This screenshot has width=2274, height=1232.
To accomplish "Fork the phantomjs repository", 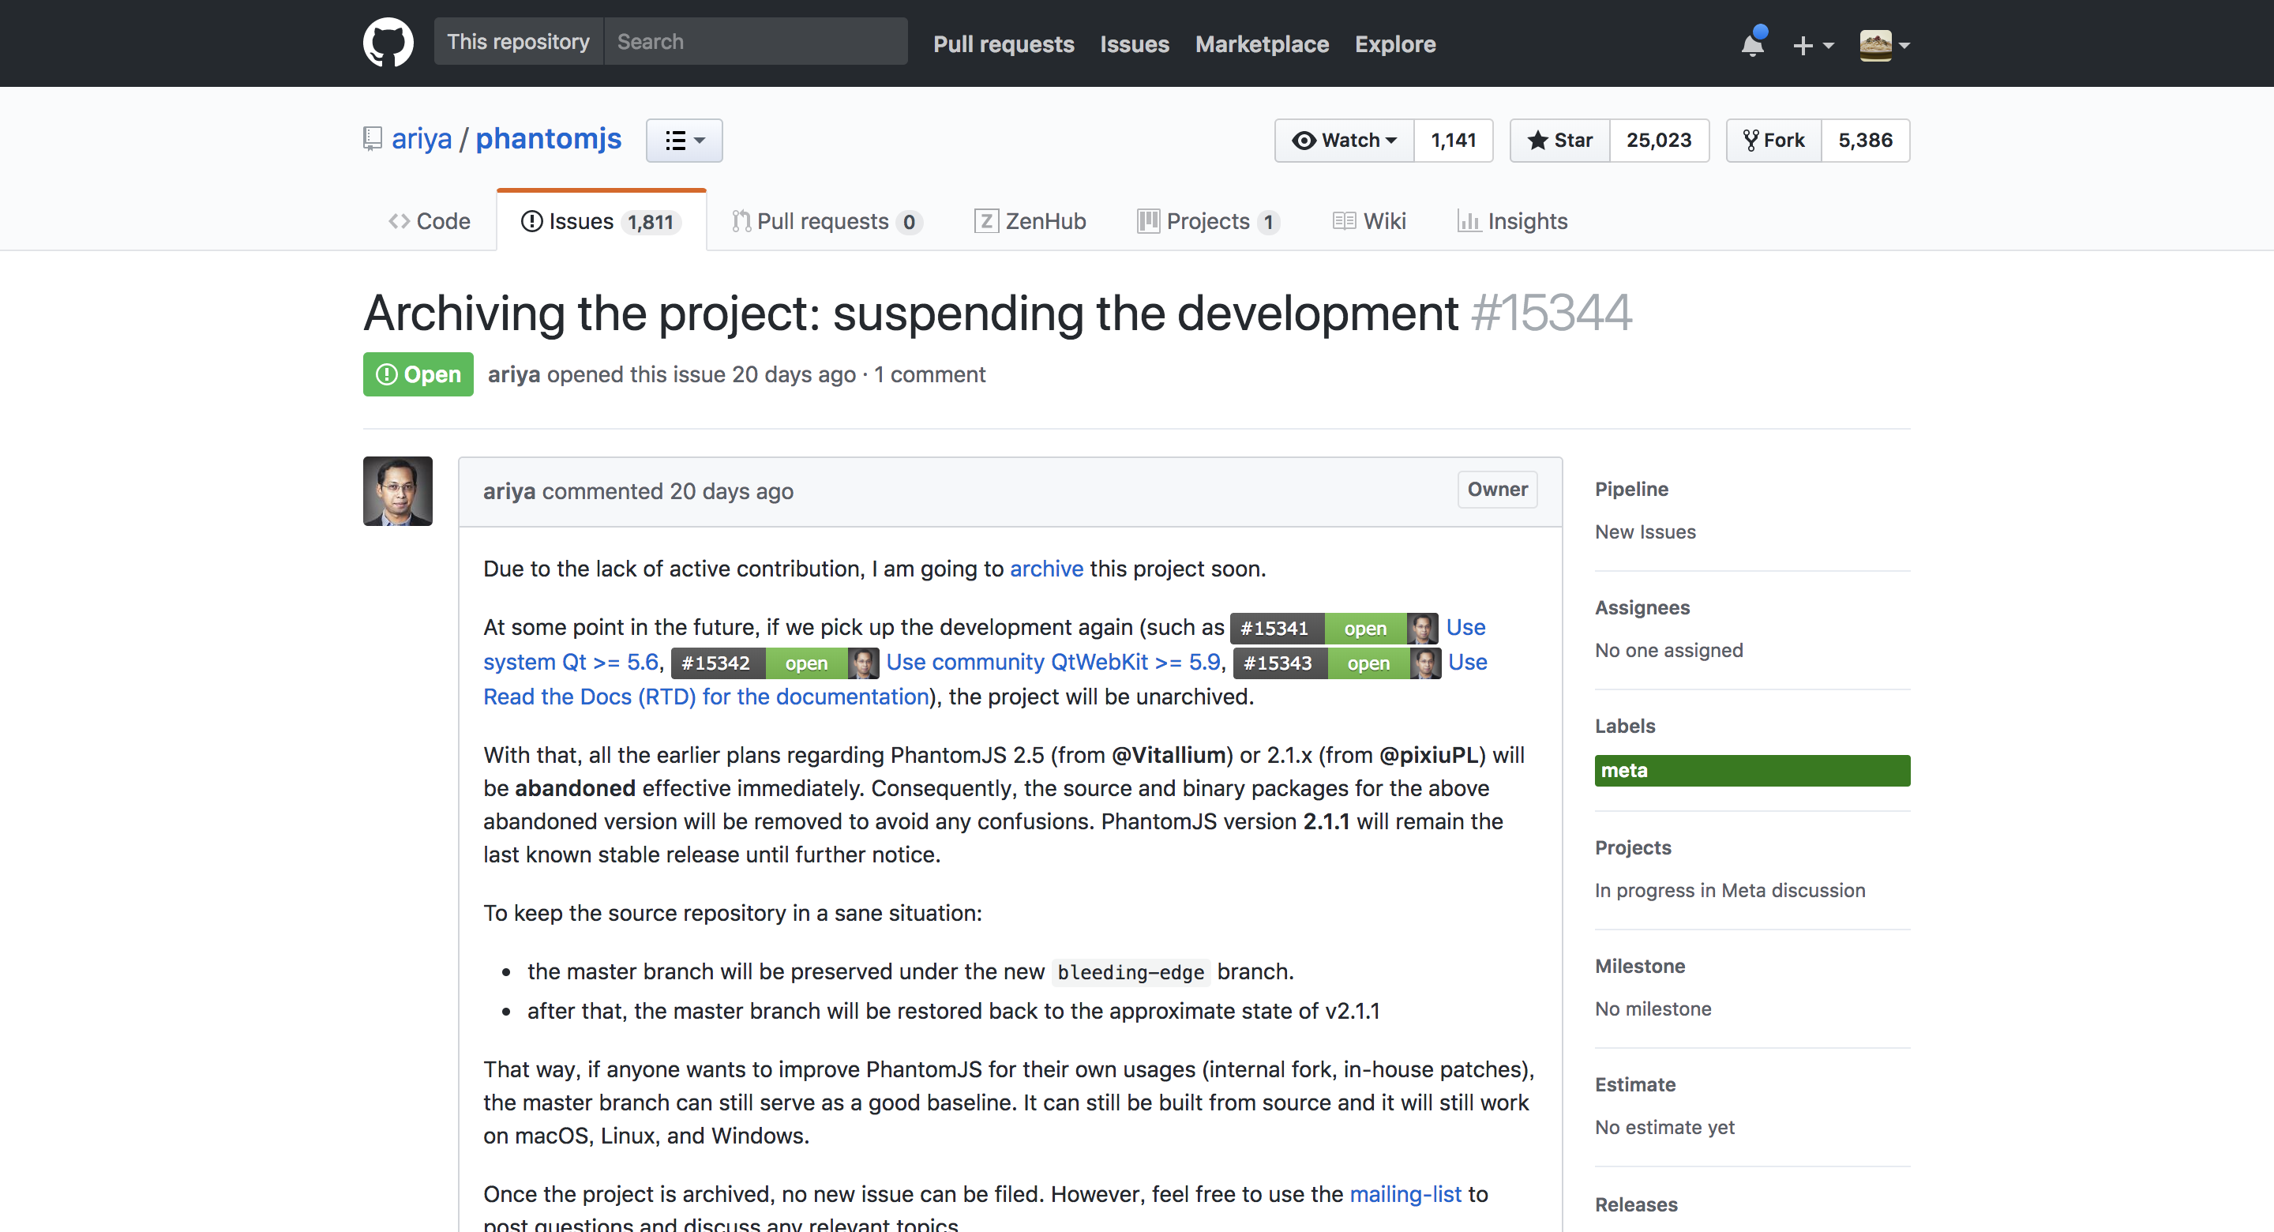I will click(x=1773, y=141).
